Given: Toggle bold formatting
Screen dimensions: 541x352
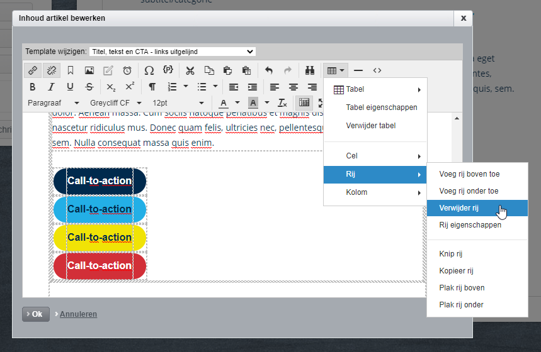Looking at the screenshot, I should [x=33, y=87].
